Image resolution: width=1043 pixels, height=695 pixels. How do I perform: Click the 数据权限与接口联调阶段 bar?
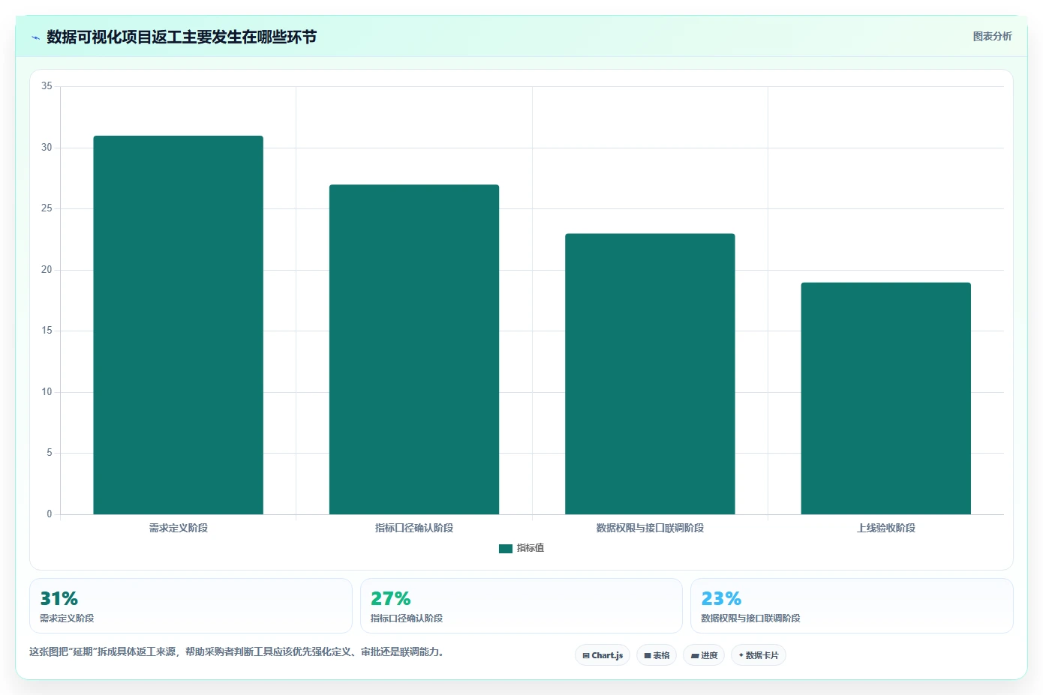[x=650, y=374]
